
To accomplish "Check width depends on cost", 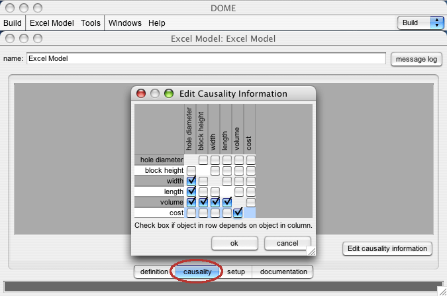I will (250, 181).
